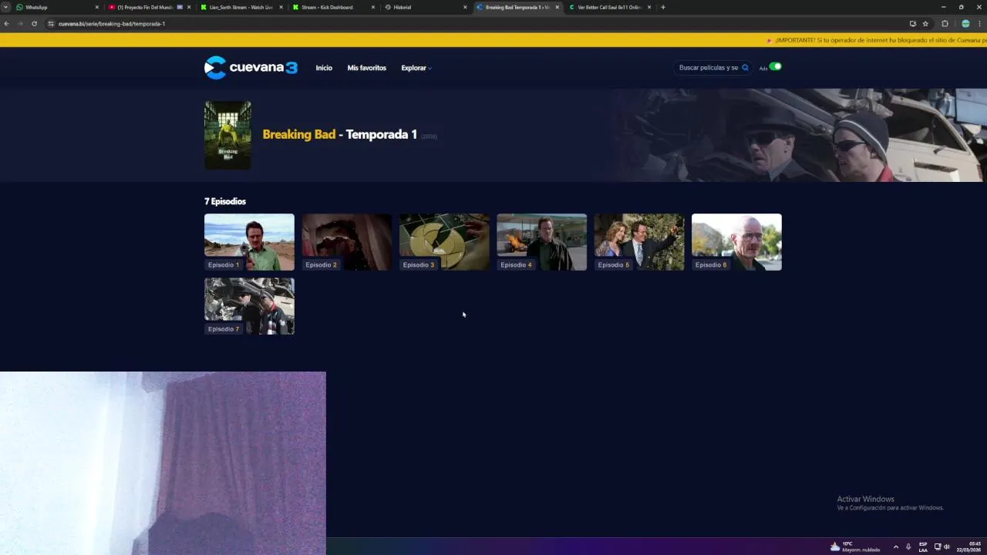Viewport: 987px width, 555px height.
Task: Open Episodio 7 thumbnail
Action: (x=249, y=306)
